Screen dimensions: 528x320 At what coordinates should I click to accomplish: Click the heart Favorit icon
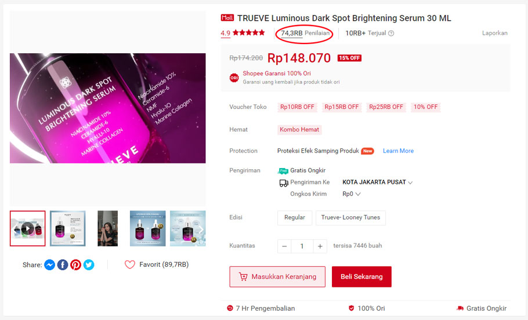click(x=130, y=264)
